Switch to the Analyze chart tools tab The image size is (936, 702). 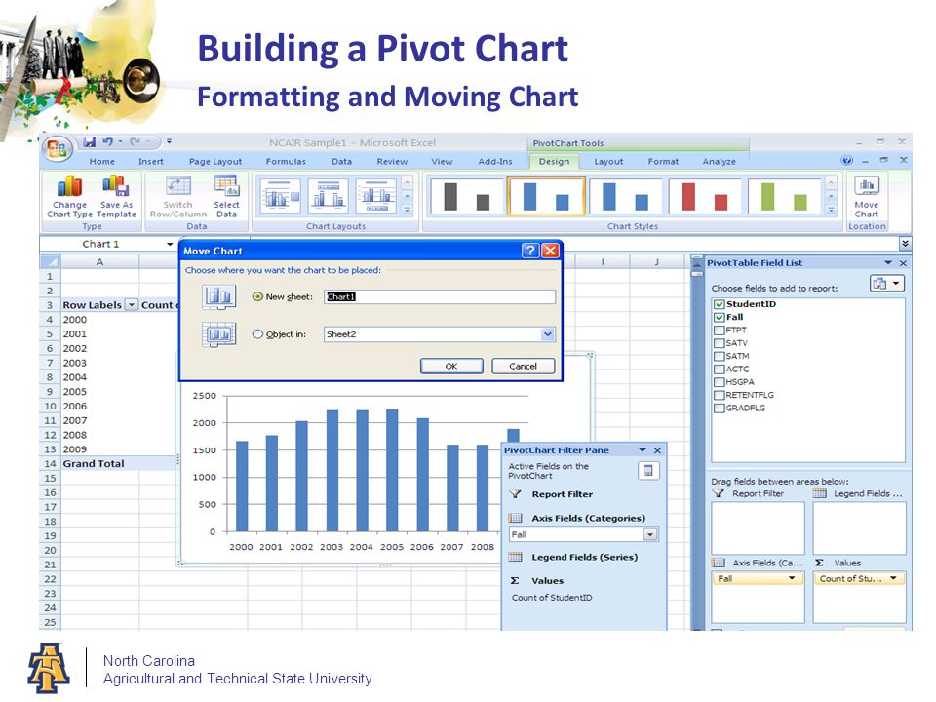coord(720,161)
